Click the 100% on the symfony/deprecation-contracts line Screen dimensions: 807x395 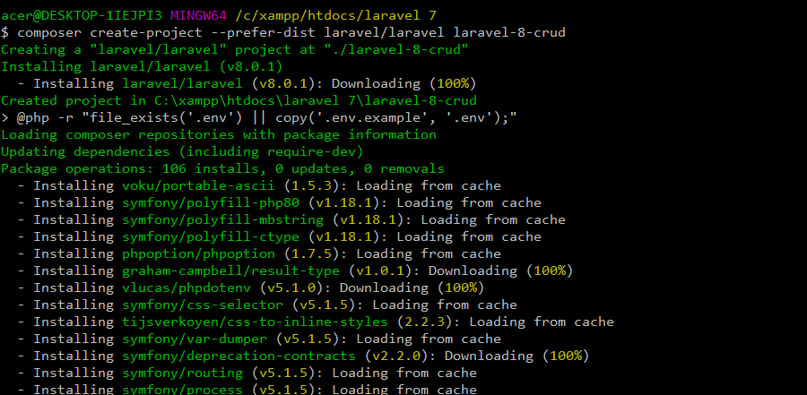[x=566, y=355]
